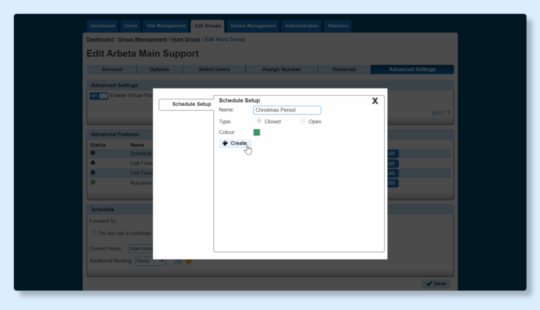Follow the Group Management breadcrumb link
540x310 pixels.
(142, 39)
